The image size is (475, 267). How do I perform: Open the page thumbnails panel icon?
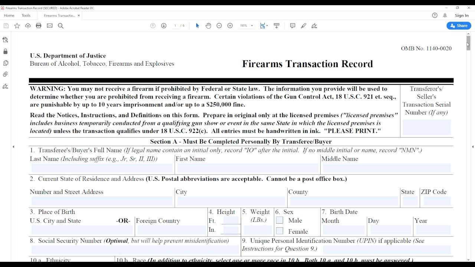pos(5,40)
